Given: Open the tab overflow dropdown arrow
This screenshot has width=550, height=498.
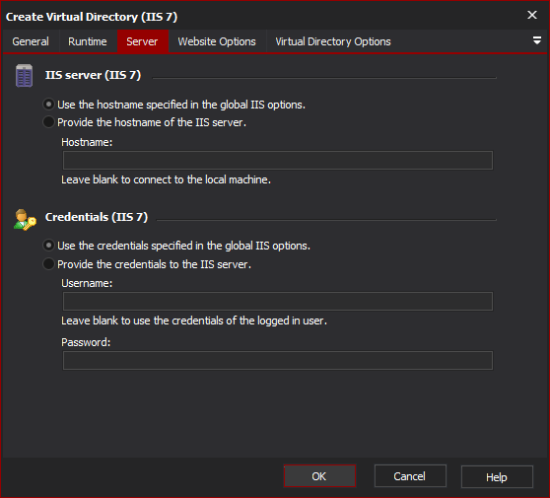Looking at the screenshot, I should [536, 40].
